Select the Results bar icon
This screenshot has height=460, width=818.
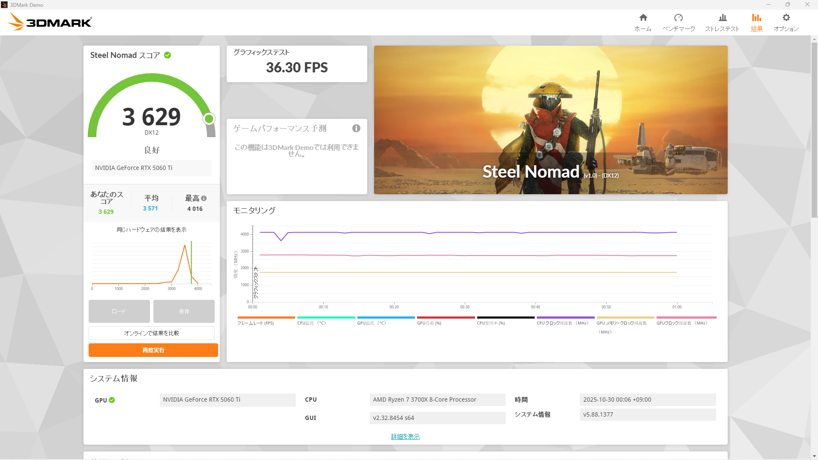(756, 18)
